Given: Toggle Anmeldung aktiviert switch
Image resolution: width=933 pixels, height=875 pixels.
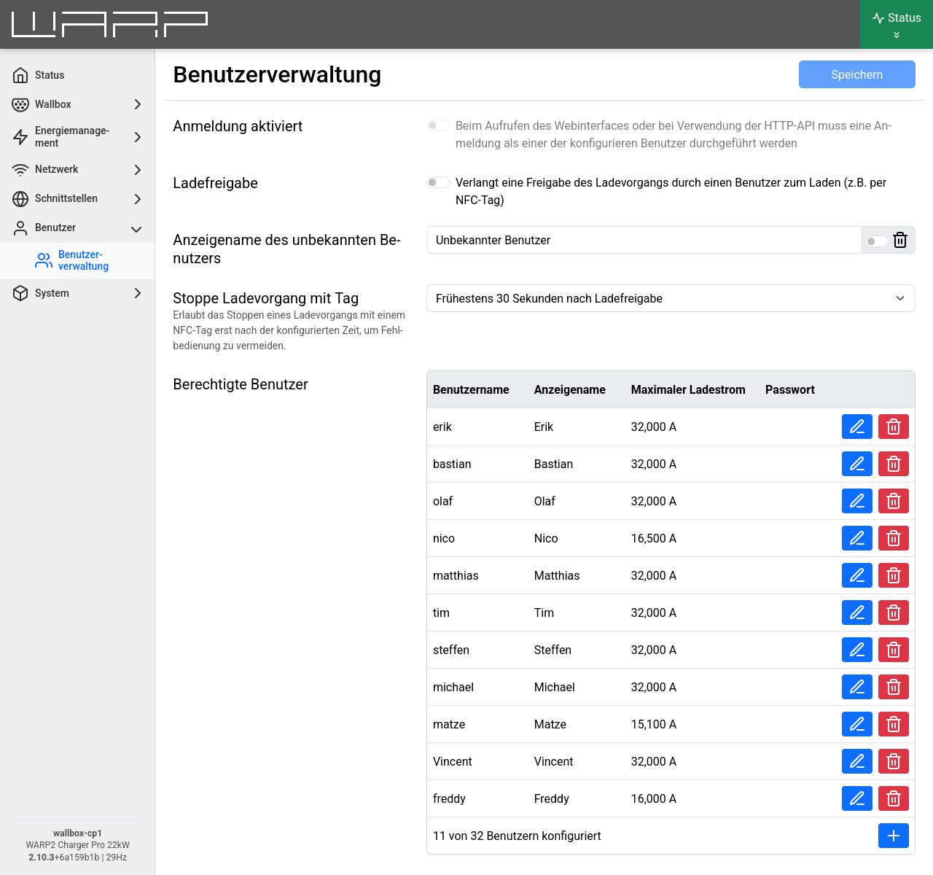Looking at the screenshot, I should click(x=438, y=125).
